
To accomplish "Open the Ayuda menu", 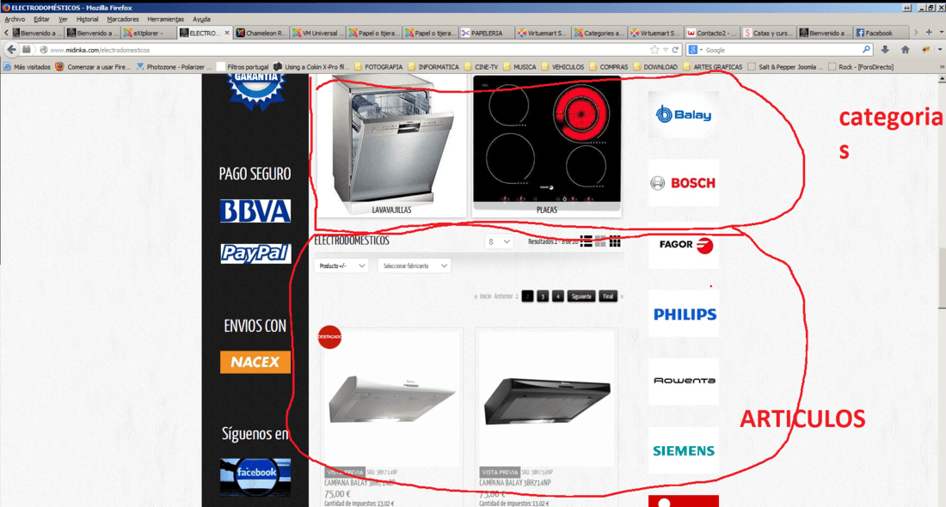I will pos(201,19).
